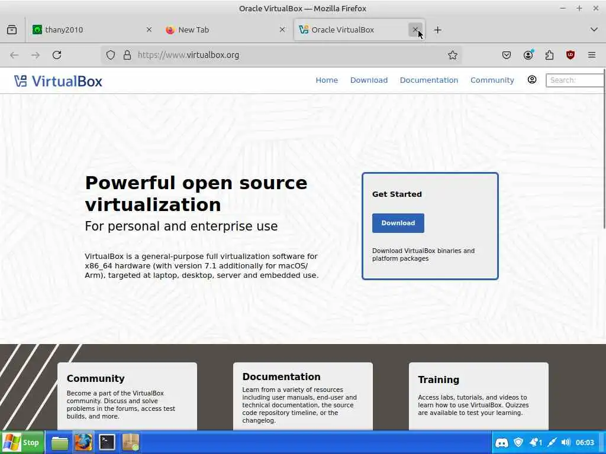Open the Extensions puzzle icon

[549, 55]
